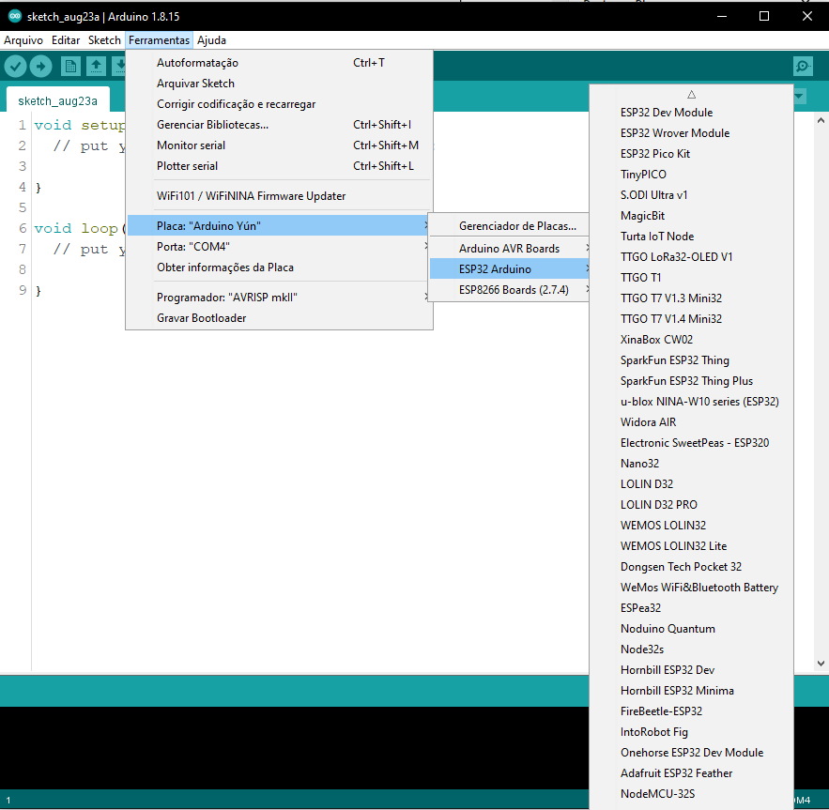Select ESP32 Wrover Module board

point(692,133)
